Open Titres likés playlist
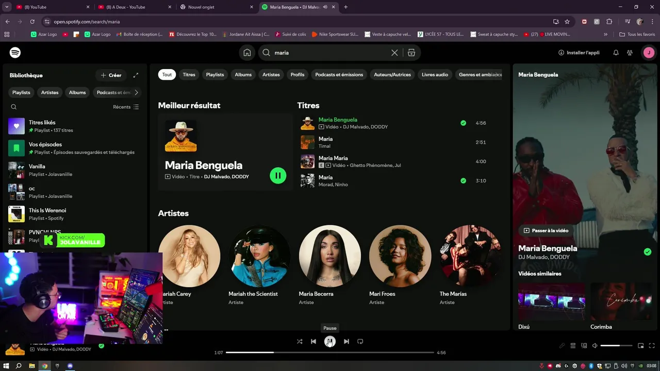660x371 pixels. (x=75, y=126)
